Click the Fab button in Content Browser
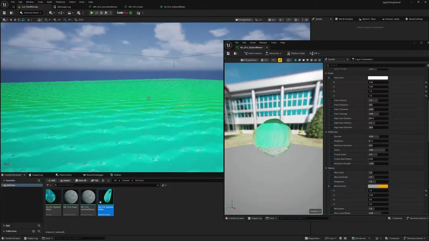 coord(95,181)
